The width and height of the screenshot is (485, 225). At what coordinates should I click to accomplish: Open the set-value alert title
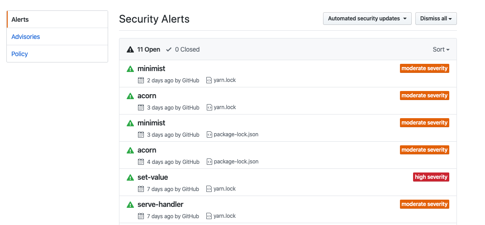[x=152, y=177]
